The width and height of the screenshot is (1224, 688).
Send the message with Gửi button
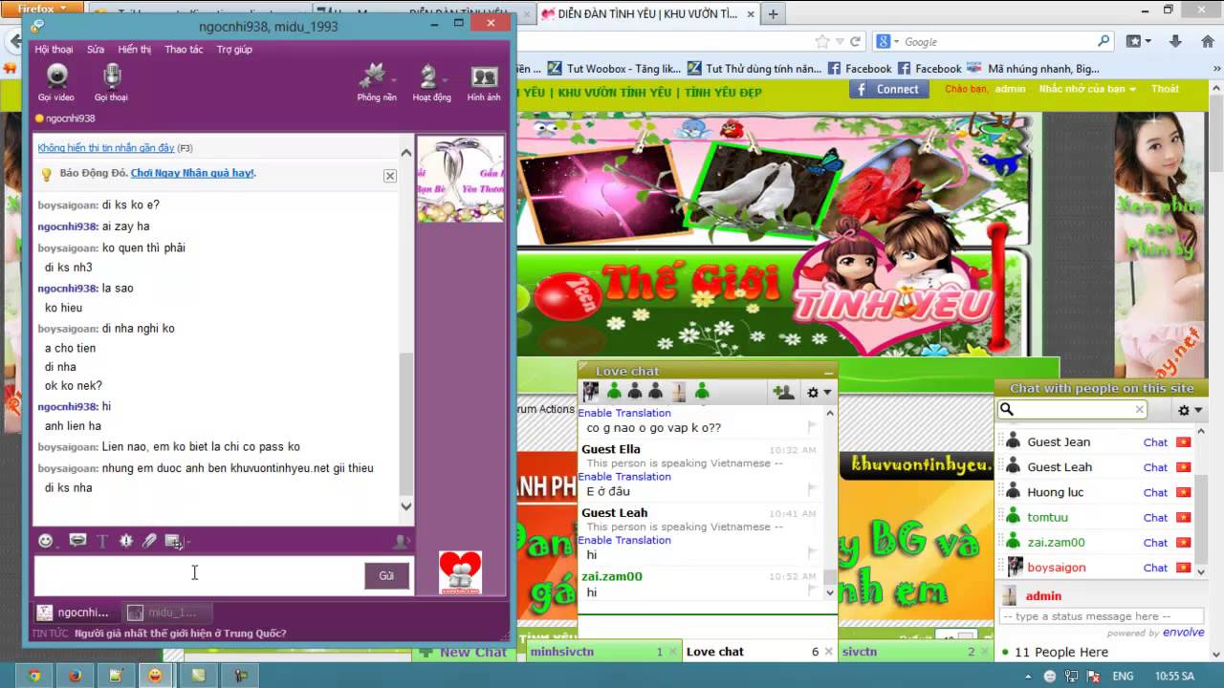click(386, 575)
